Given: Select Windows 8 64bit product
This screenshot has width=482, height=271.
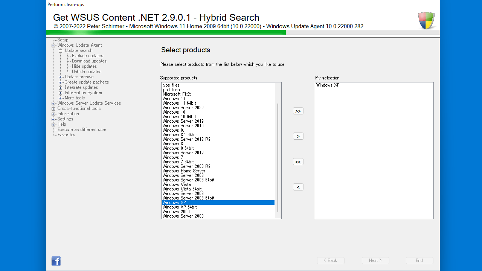Looking at the screenshot, I should point(218,148).
